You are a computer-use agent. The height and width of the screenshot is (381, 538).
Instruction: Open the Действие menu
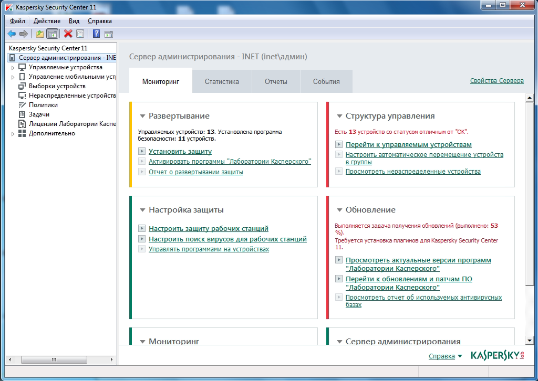[47, 21]
